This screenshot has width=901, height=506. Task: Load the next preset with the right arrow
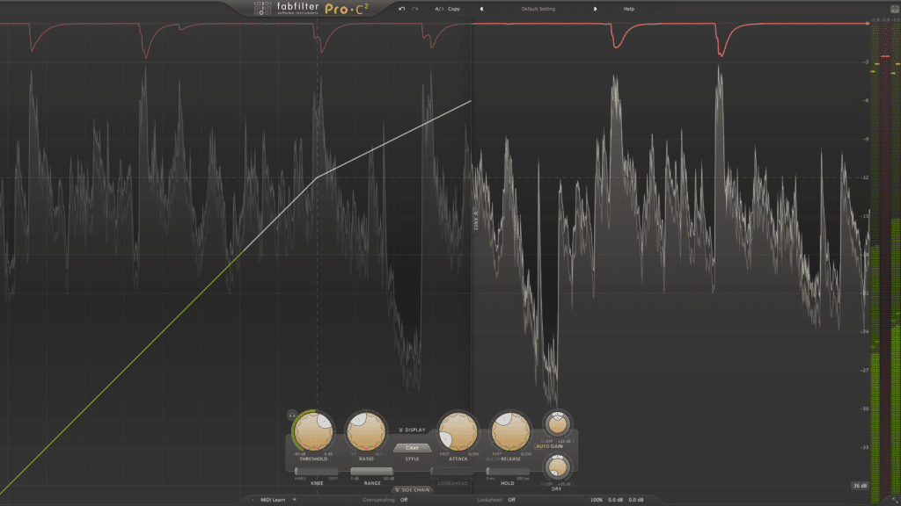click(x=596, y=9)
